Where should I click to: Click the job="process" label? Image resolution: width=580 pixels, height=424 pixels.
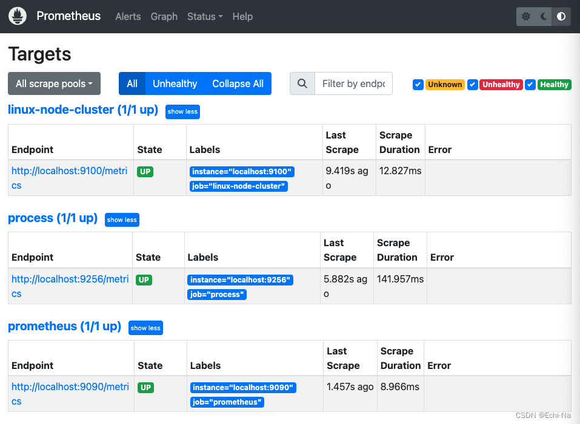tap(217, 295)
